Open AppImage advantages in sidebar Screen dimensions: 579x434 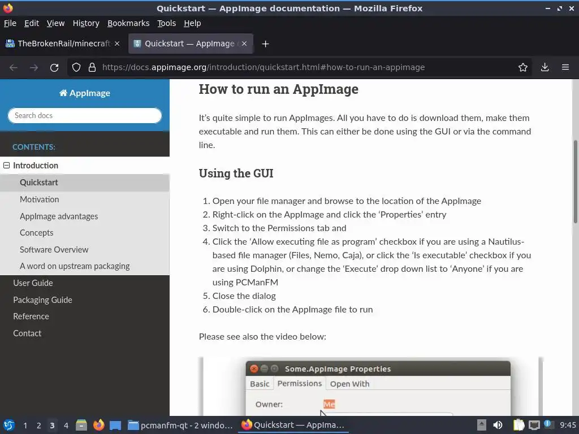tap(59, 216)
